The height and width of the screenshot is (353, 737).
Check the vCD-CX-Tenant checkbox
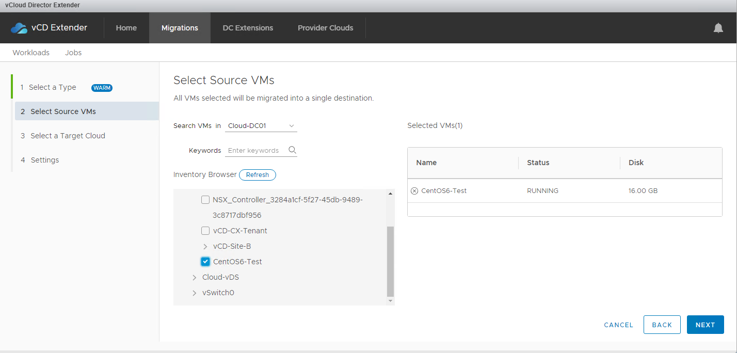click(205, 231)
